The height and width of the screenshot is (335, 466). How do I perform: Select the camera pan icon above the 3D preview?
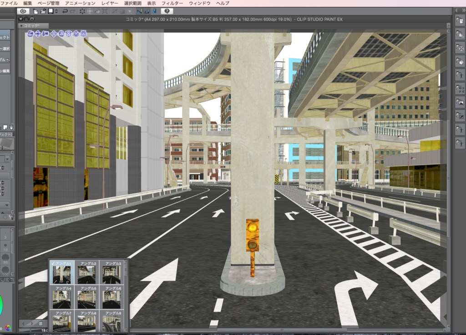pyautogui.click(x=38, y=34)
